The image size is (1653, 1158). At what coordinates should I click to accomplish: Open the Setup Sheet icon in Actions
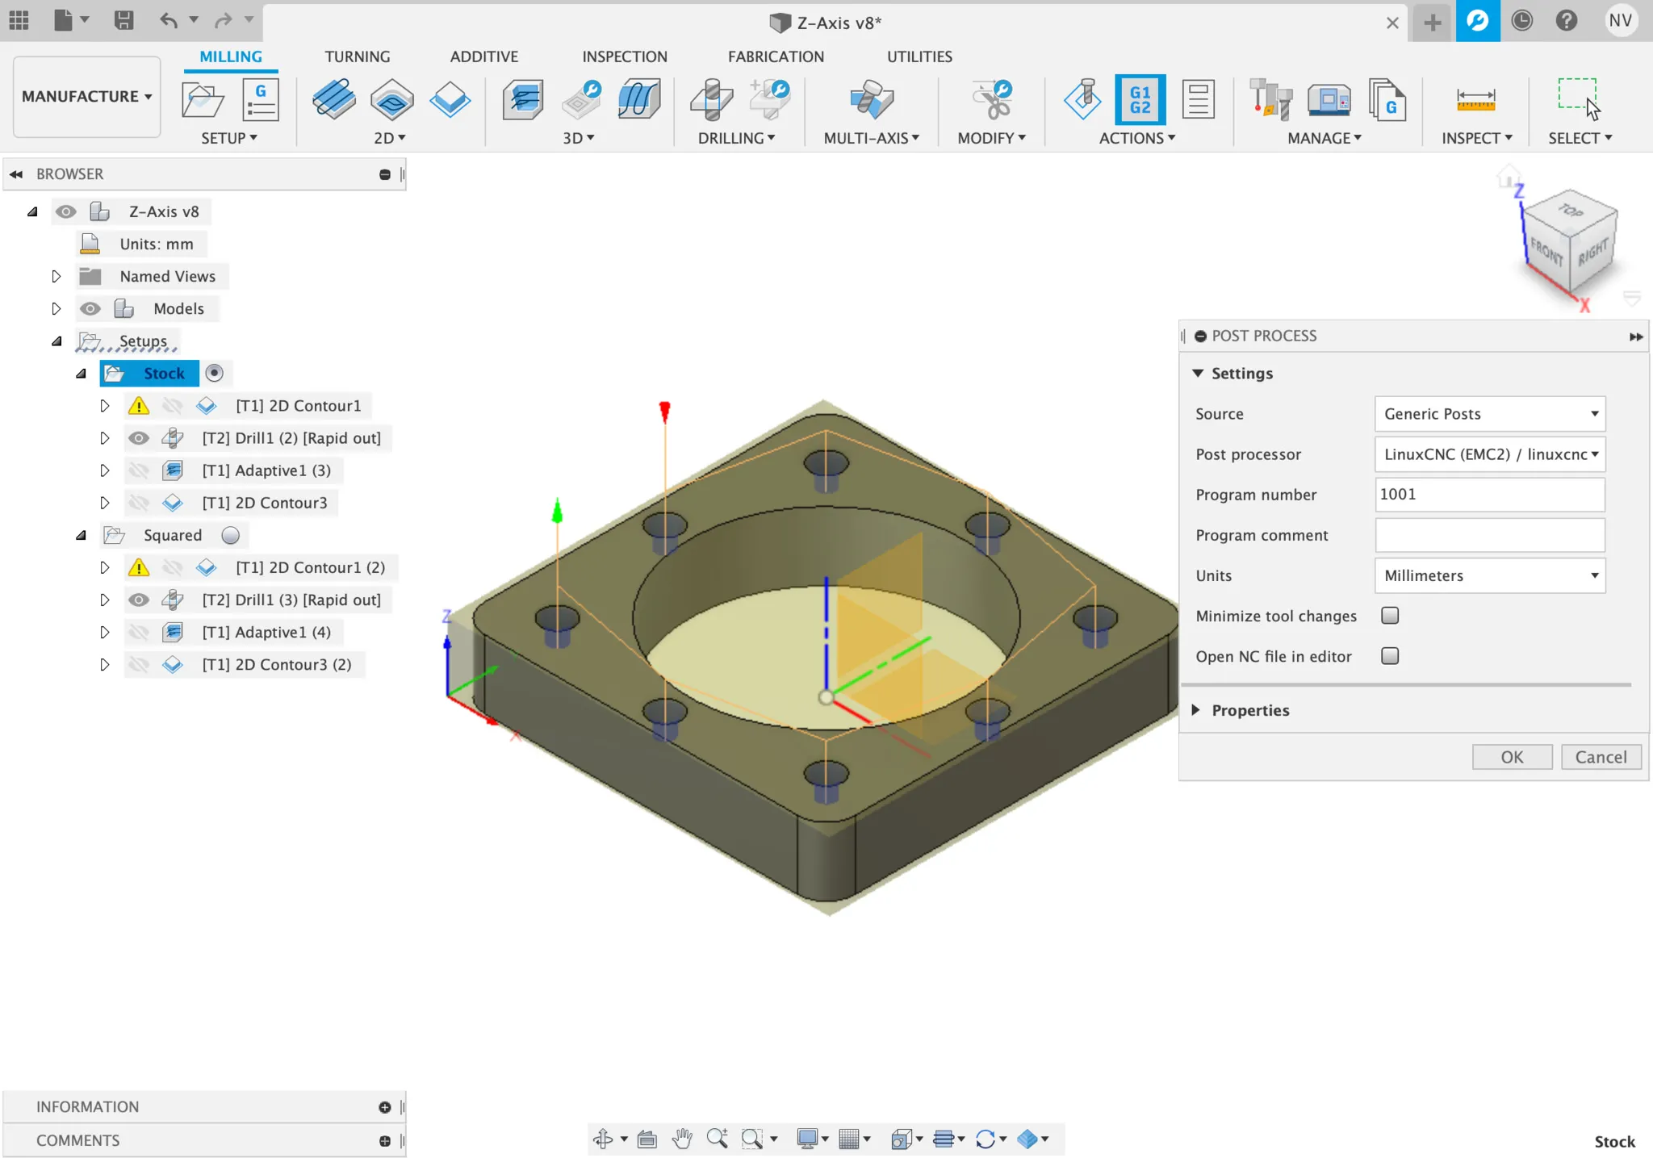[x=1198, y=99]
